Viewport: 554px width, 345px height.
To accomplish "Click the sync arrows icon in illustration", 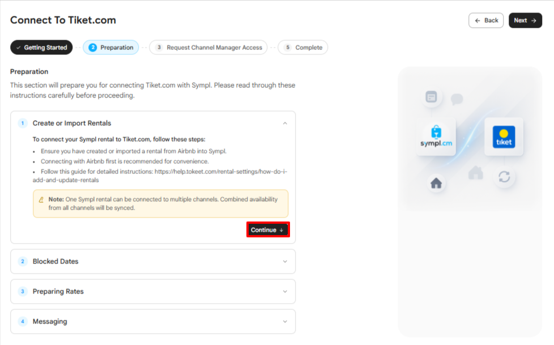I will pos(504,176).
